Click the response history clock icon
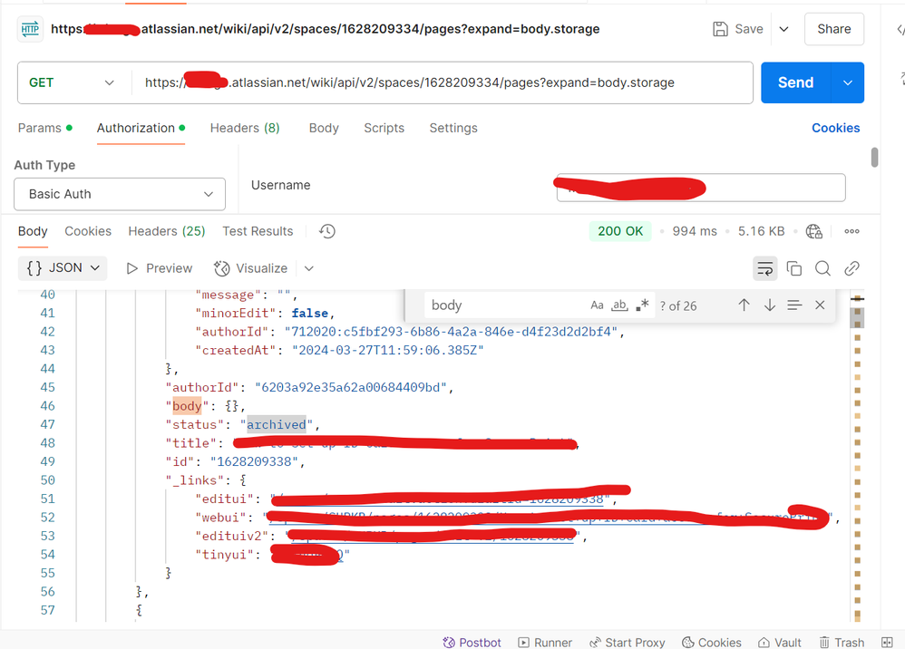This screenshot has height=649, width=905. [x=327, y=231]
